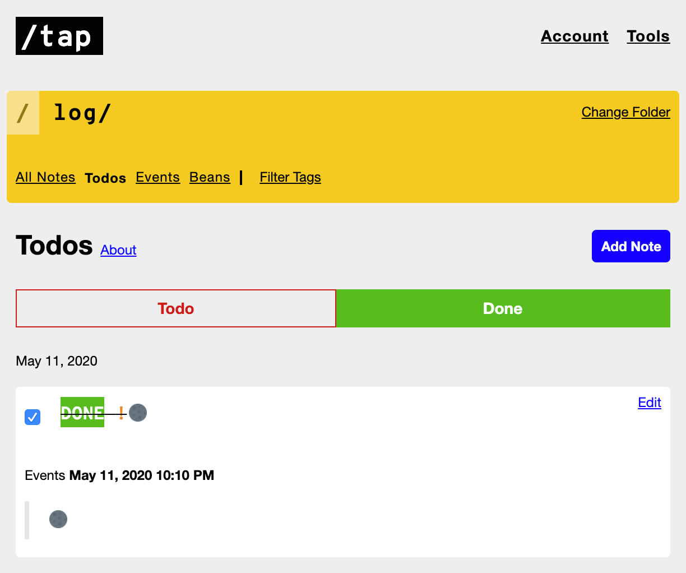Click the event date May 11, 2020 10:10 PM
This screenshot has height=573, width=686.
[142, 475]
